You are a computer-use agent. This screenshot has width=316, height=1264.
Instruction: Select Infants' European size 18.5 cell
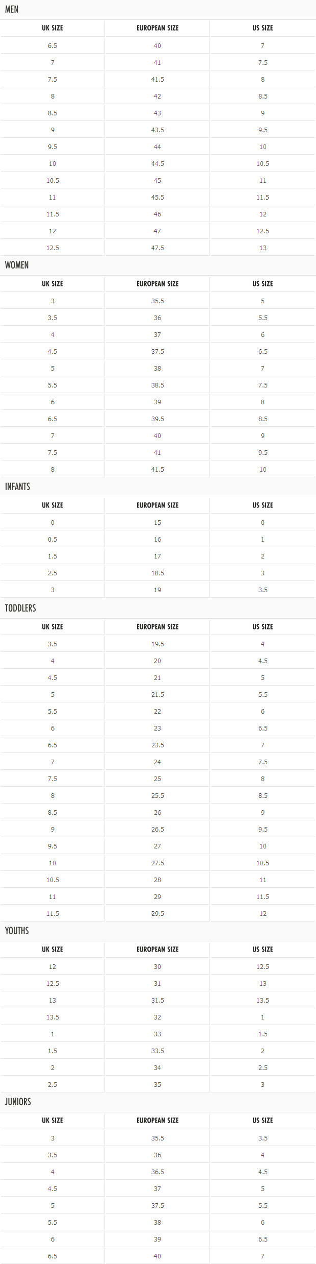[157, 573]
